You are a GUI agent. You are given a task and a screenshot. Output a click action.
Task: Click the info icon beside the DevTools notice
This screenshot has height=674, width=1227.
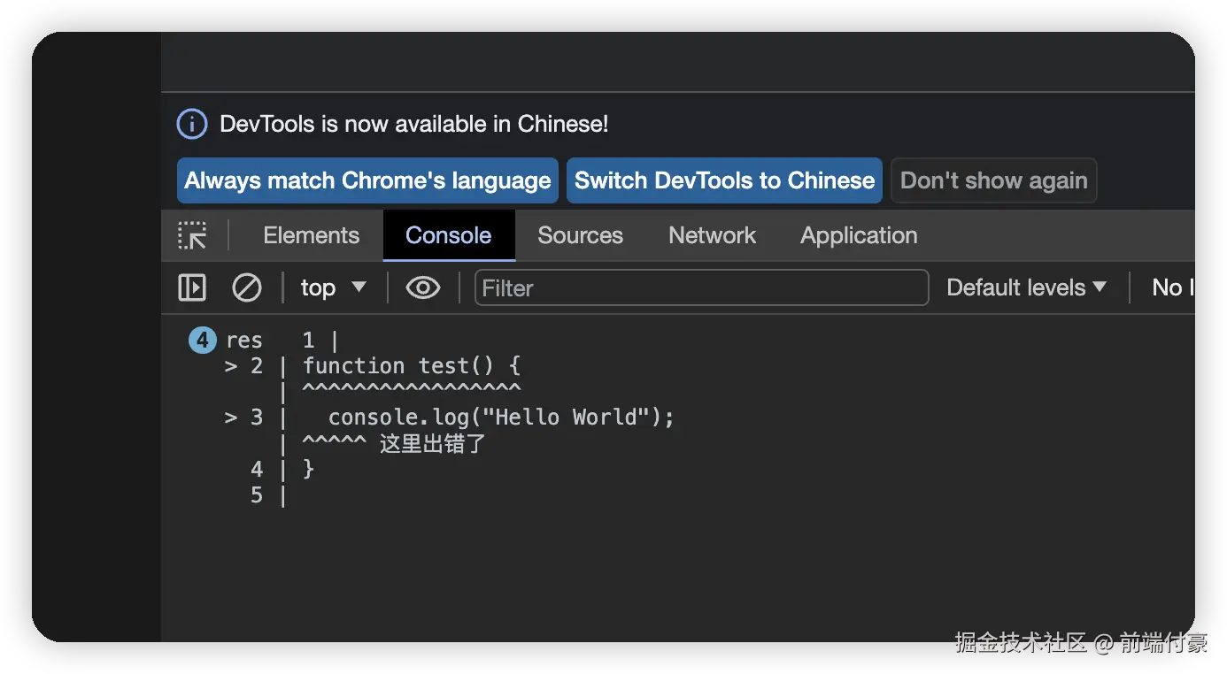tap(192, 124)
